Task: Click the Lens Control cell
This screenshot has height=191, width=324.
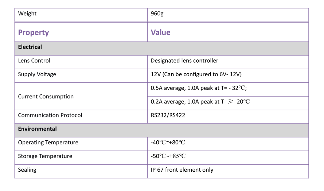Action: coord(34,61)
